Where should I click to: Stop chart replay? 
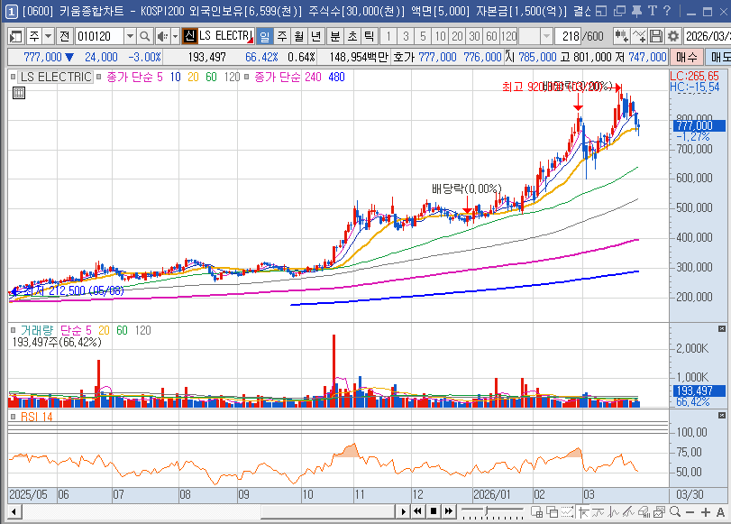pyautogui.click(x=433, y=511)
